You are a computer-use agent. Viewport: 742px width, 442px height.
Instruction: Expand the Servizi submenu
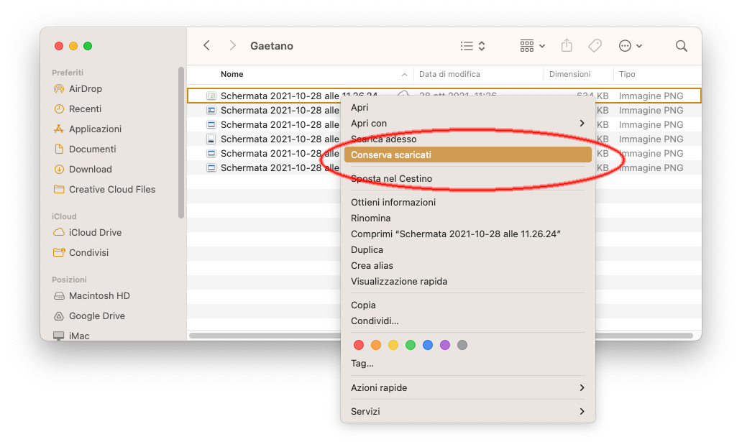[x=467, y=412]
